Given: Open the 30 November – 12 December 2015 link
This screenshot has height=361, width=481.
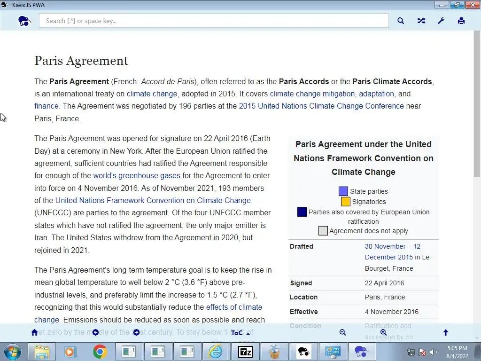Looking at the screenshot, I should (392, 252).
